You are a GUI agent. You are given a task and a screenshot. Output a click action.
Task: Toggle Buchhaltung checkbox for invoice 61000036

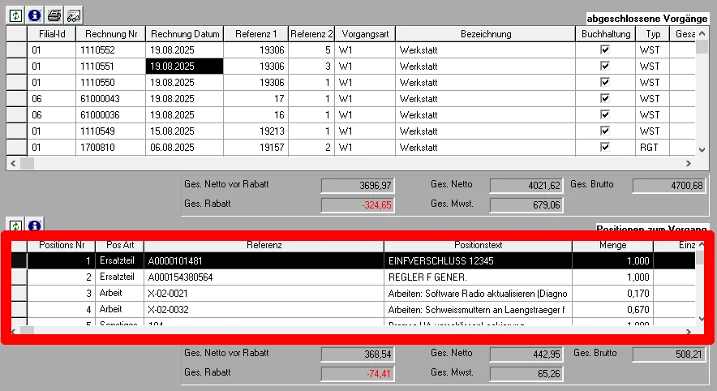605,114
